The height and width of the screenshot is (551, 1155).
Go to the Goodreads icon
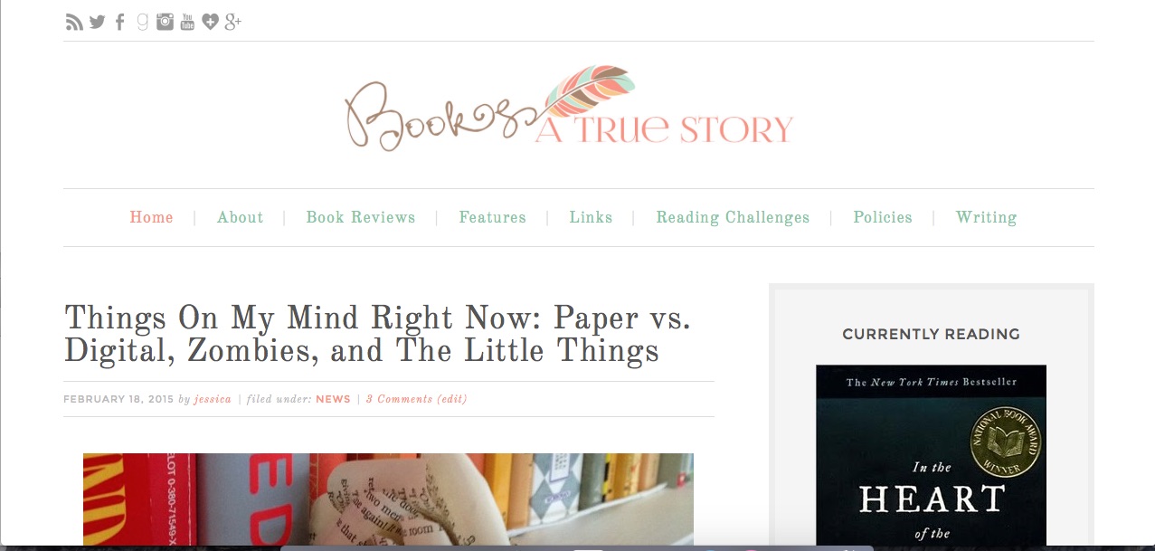pyautogui.click(x=142, y=23)
